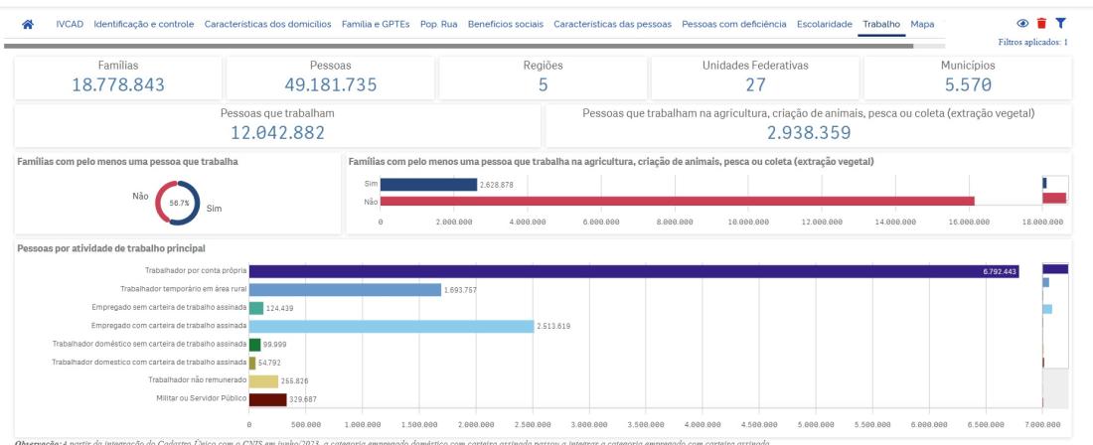Click the Trabalhador temporário em área rural bar
This screenshot has width=1093, height=445.
(x=345, y=289)
